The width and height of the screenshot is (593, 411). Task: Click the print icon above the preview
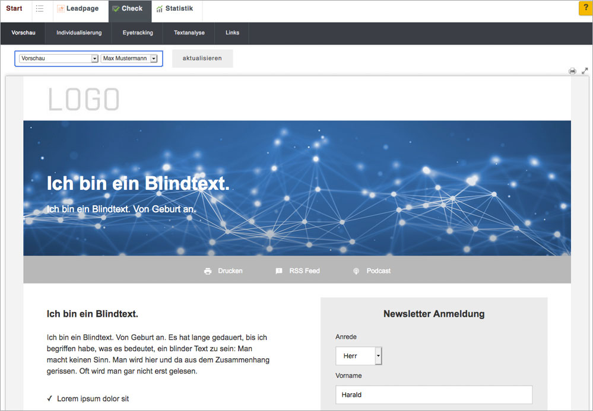pyautogui.click(x=572, y=71)
